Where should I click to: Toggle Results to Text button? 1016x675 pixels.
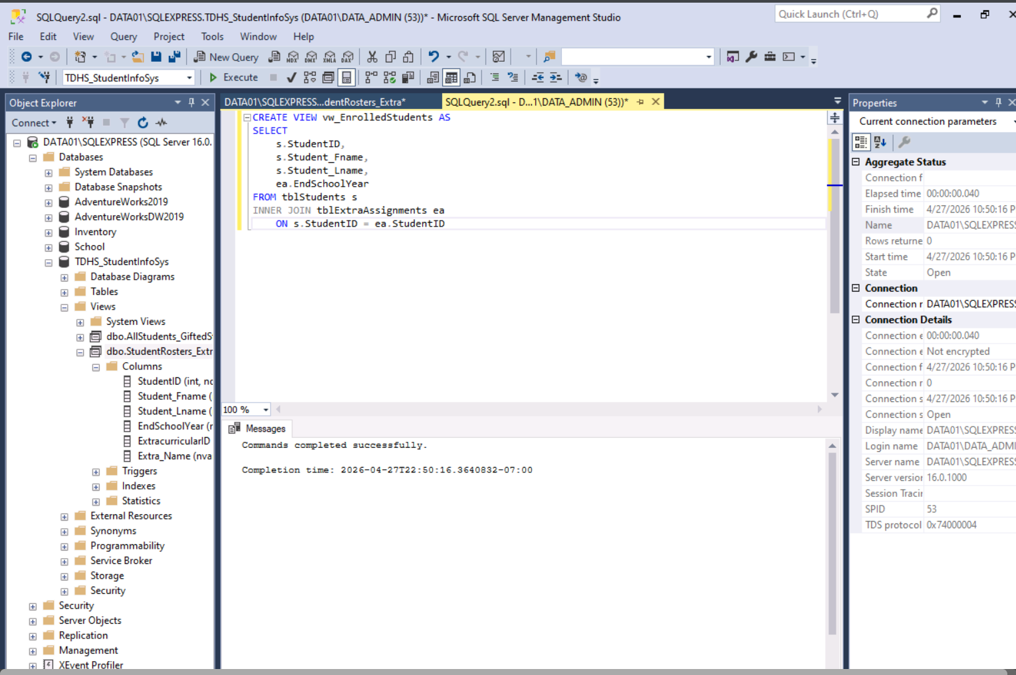[x=433, y=78]
